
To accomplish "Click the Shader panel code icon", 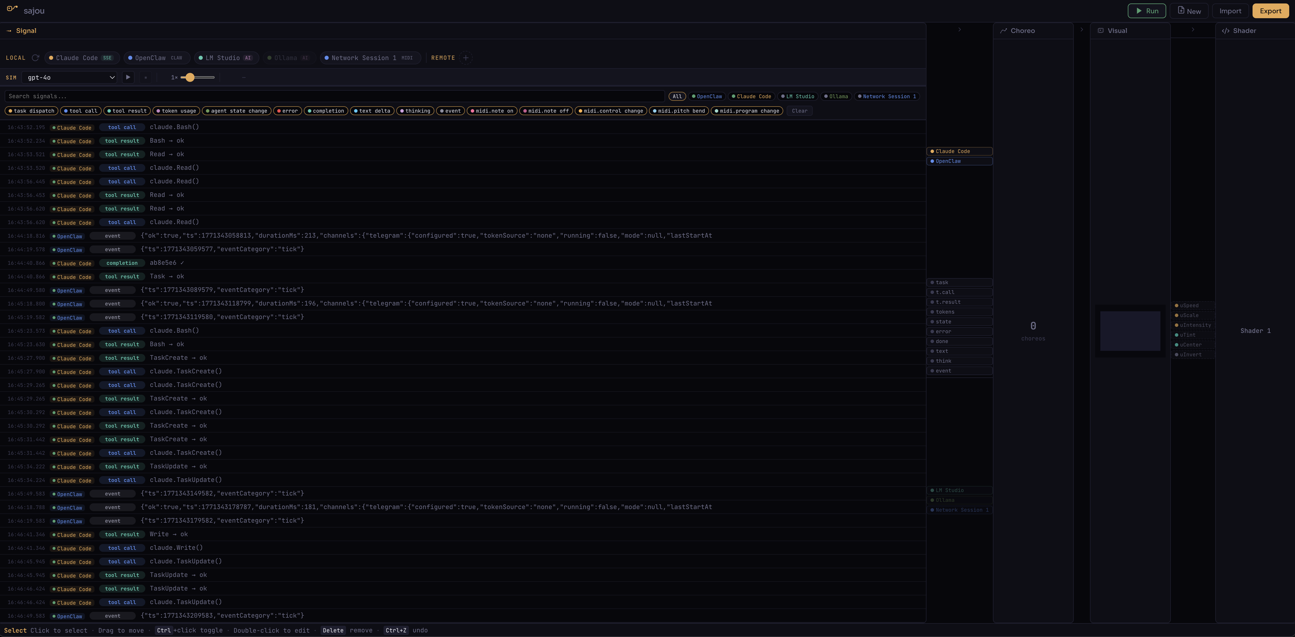I will 1226,31.
